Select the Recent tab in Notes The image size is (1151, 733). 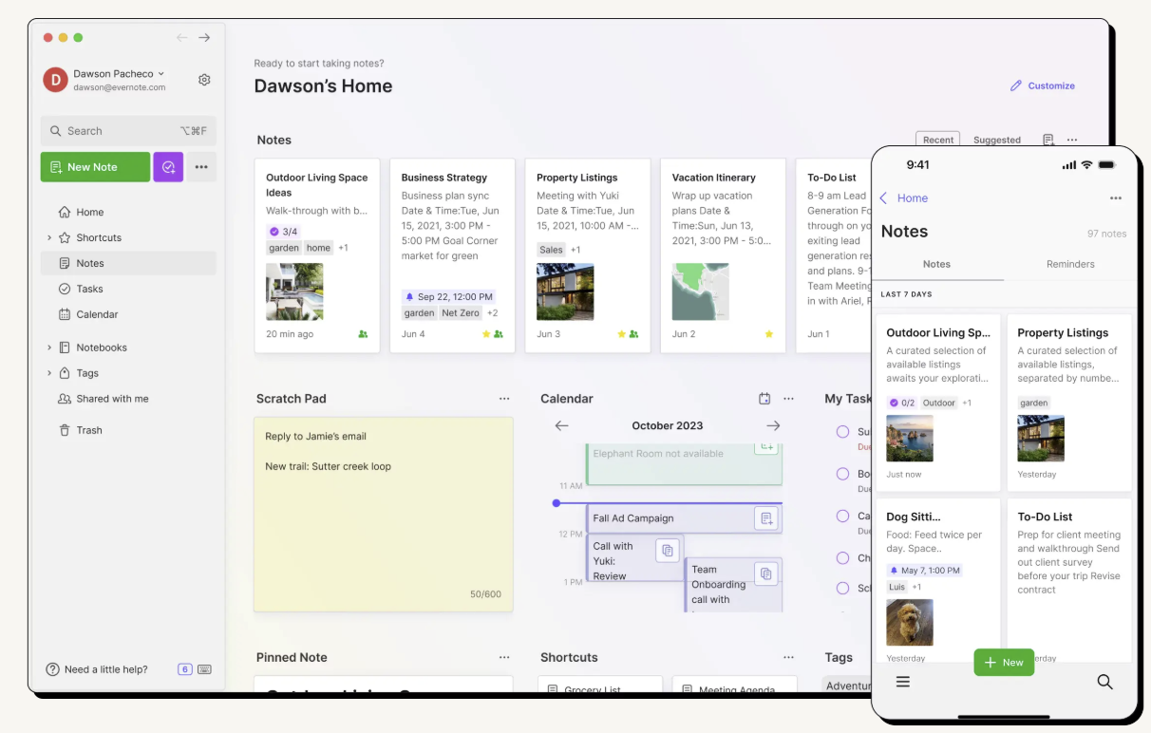938,140
